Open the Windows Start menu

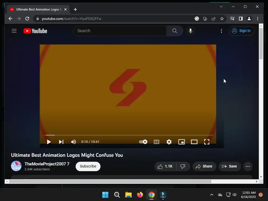click(x=105, y=195)
